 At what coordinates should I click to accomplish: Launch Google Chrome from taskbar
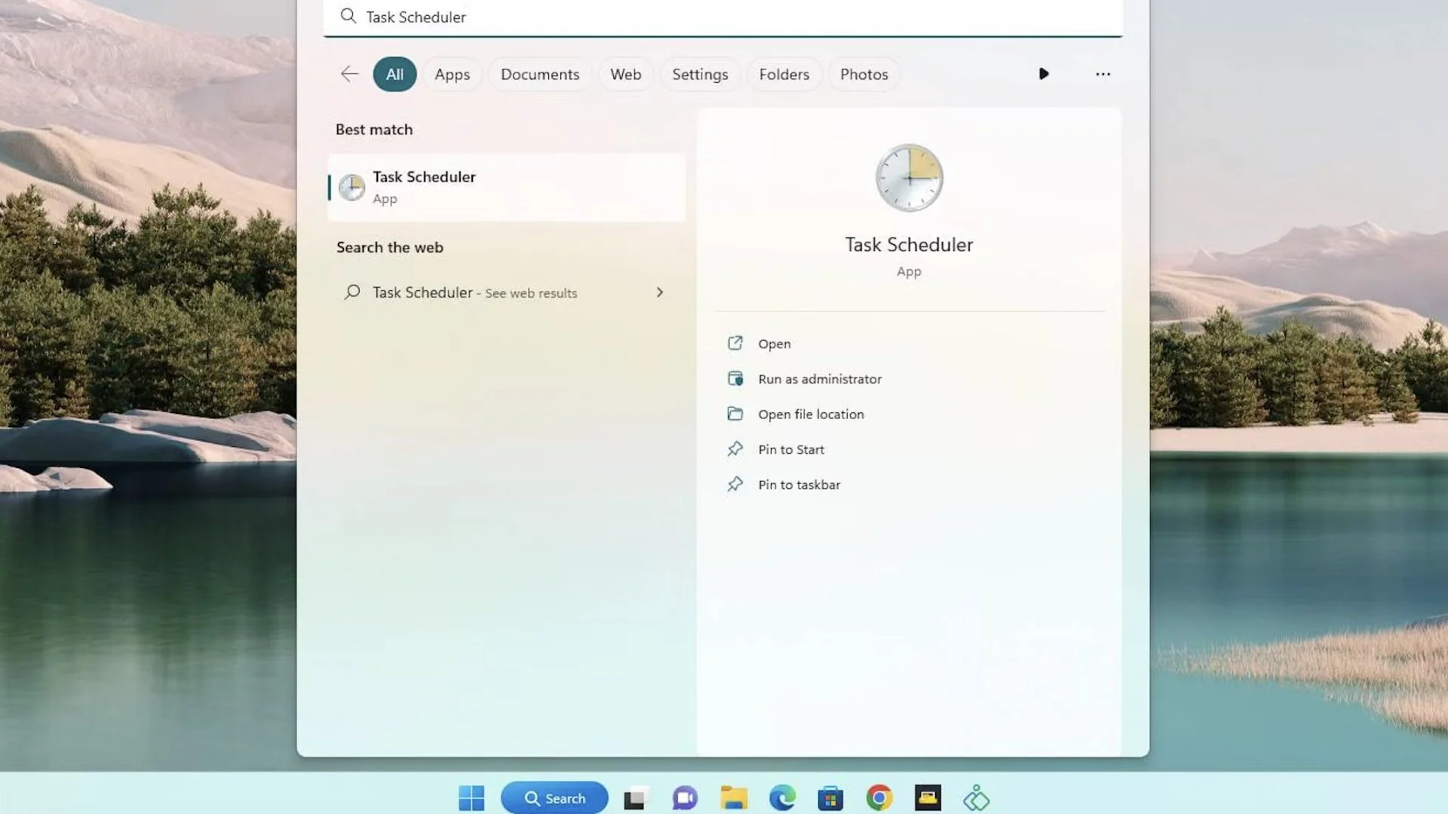coord(879,797)
